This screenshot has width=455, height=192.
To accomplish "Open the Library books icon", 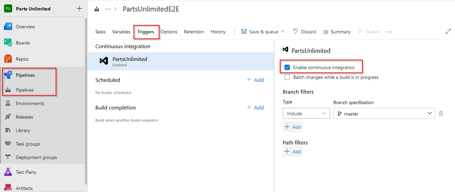I will (8, 130).
